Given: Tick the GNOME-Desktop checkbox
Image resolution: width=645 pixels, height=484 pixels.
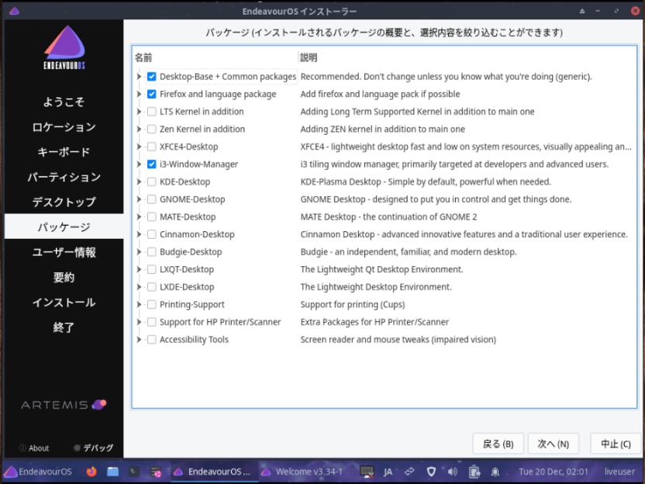Looking at the screenshot, I should 152,199.
